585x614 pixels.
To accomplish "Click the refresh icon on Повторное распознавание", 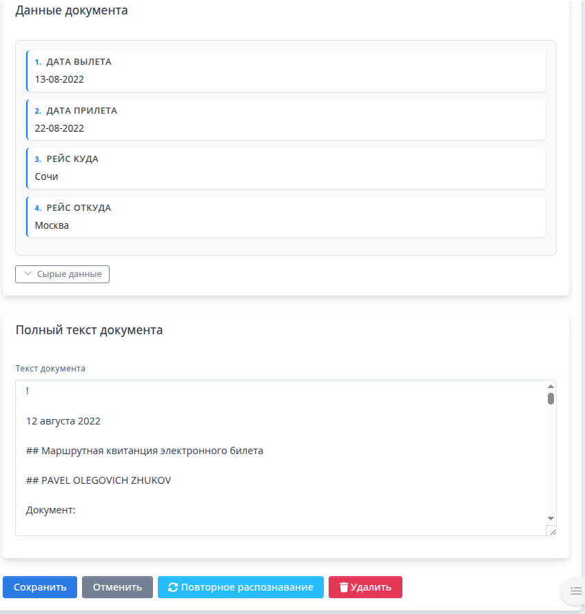I will pyautogui.click(x=173, y=587).
